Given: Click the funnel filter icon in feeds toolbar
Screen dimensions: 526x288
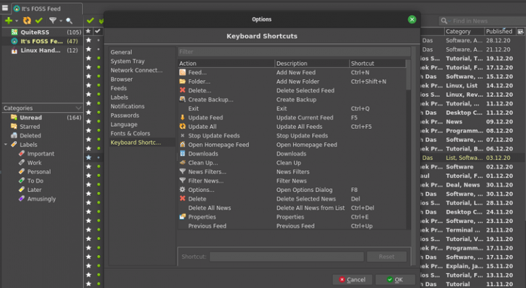Looking at the screenshot, I should pyautogui.click(x=53, y=21).
